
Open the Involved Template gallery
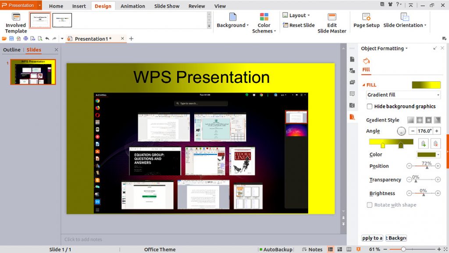pyautogui.click(x=16, y=23)
